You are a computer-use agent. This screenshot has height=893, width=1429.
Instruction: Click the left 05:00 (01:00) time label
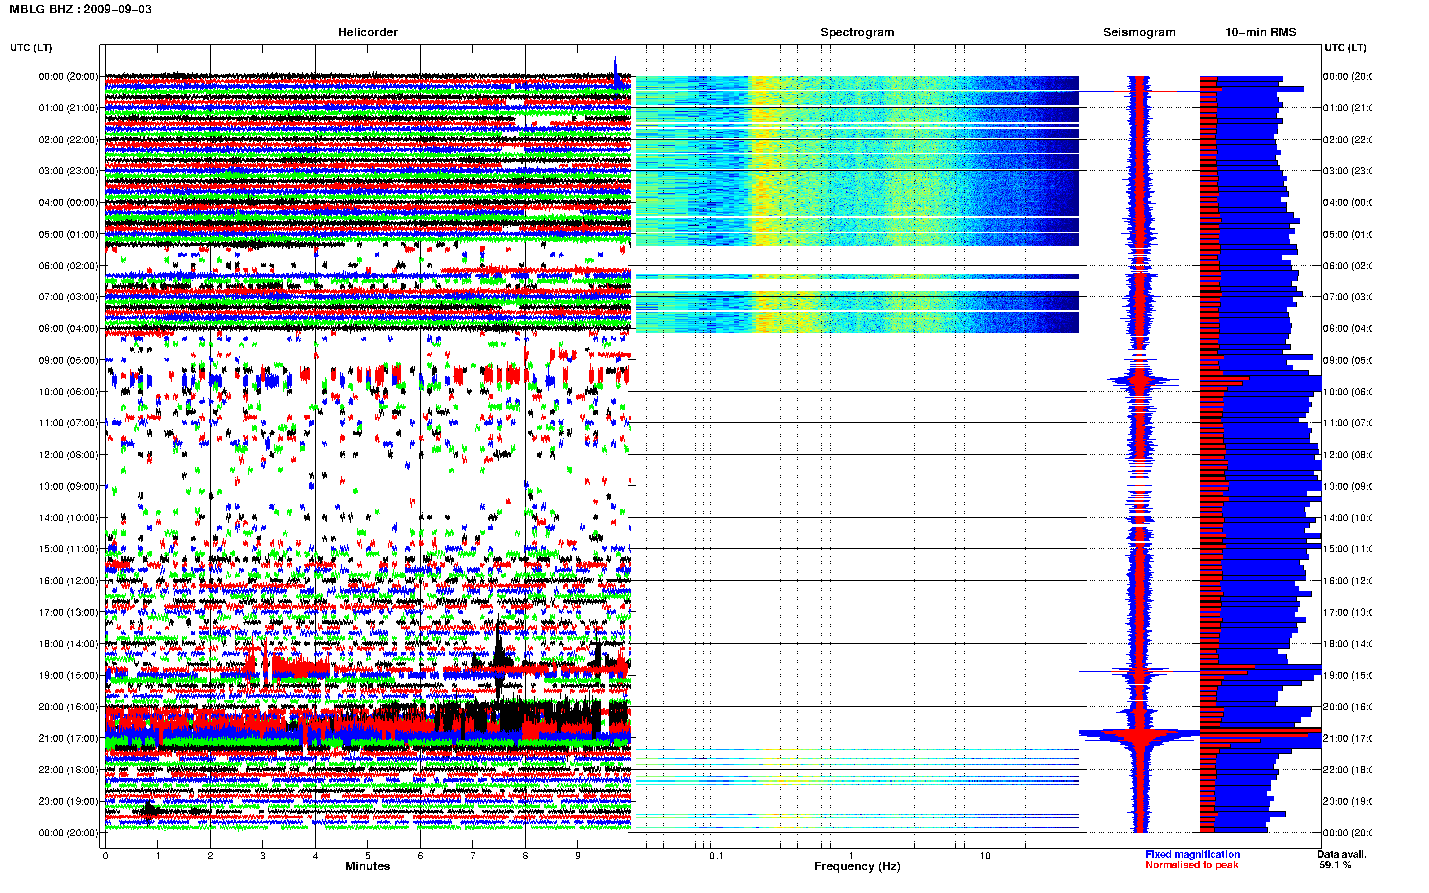coord(68,234)
